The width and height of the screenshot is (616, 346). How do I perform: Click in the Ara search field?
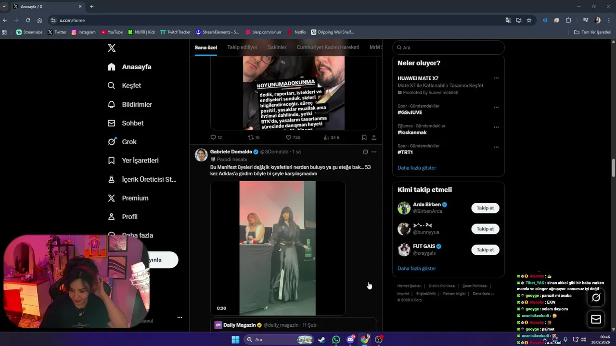tap(449, 48)
